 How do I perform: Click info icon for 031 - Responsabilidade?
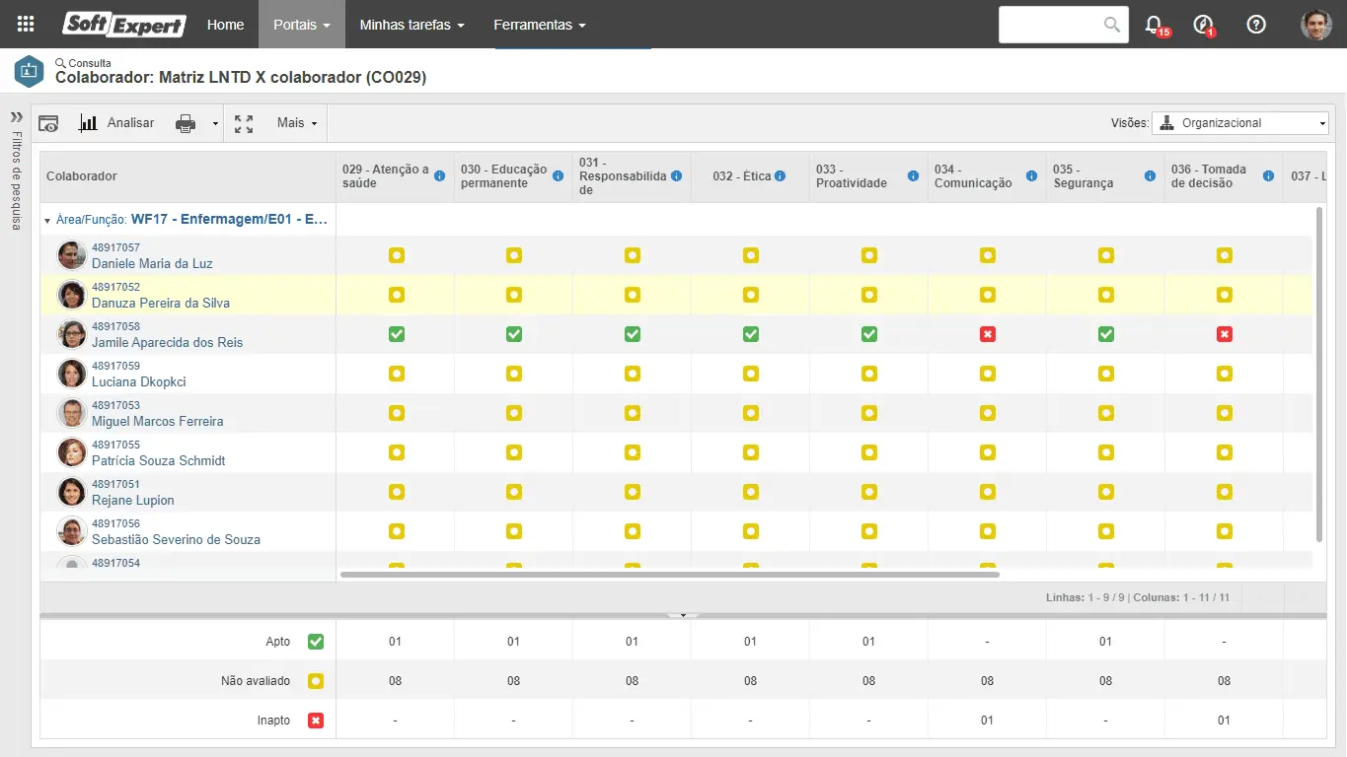click(677, 176)
